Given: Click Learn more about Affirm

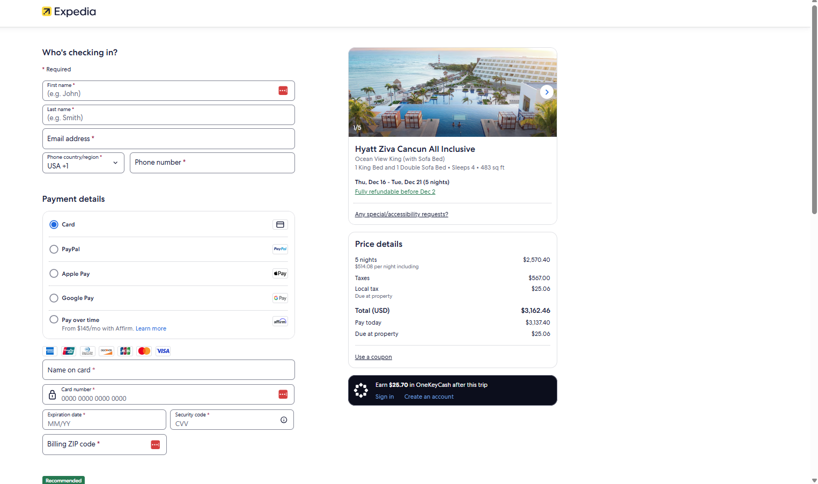Looking at the screenshot, I should [x=151, y=328].
